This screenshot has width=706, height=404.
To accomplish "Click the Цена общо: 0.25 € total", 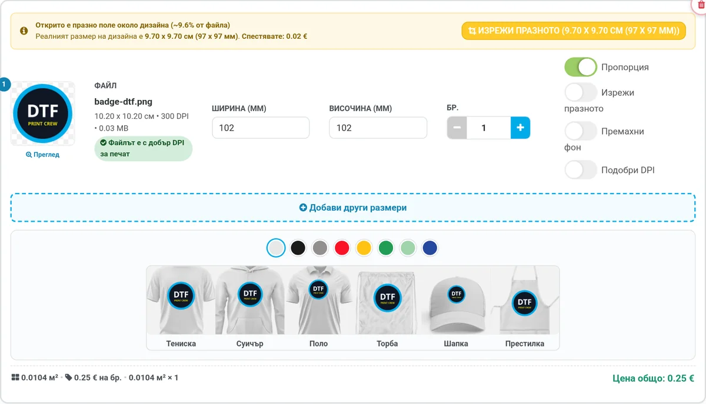I will [x=653, y=379].
